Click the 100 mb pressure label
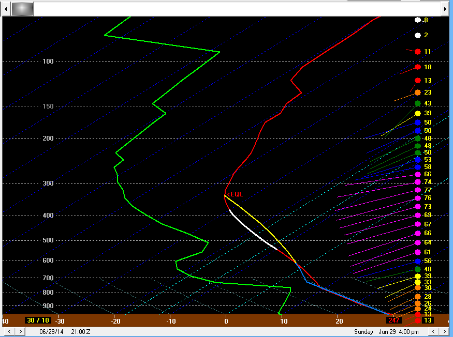The image size is (453, 337). point(48,61)
